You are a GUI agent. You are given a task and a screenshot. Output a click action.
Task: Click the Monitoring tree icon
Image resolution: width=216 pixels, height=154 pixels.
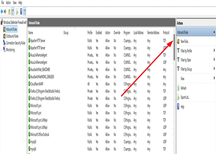click(4, 50)
